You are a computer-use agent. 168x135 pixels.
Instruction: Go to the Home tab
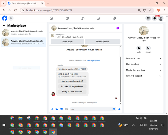(x=51, y=18)
